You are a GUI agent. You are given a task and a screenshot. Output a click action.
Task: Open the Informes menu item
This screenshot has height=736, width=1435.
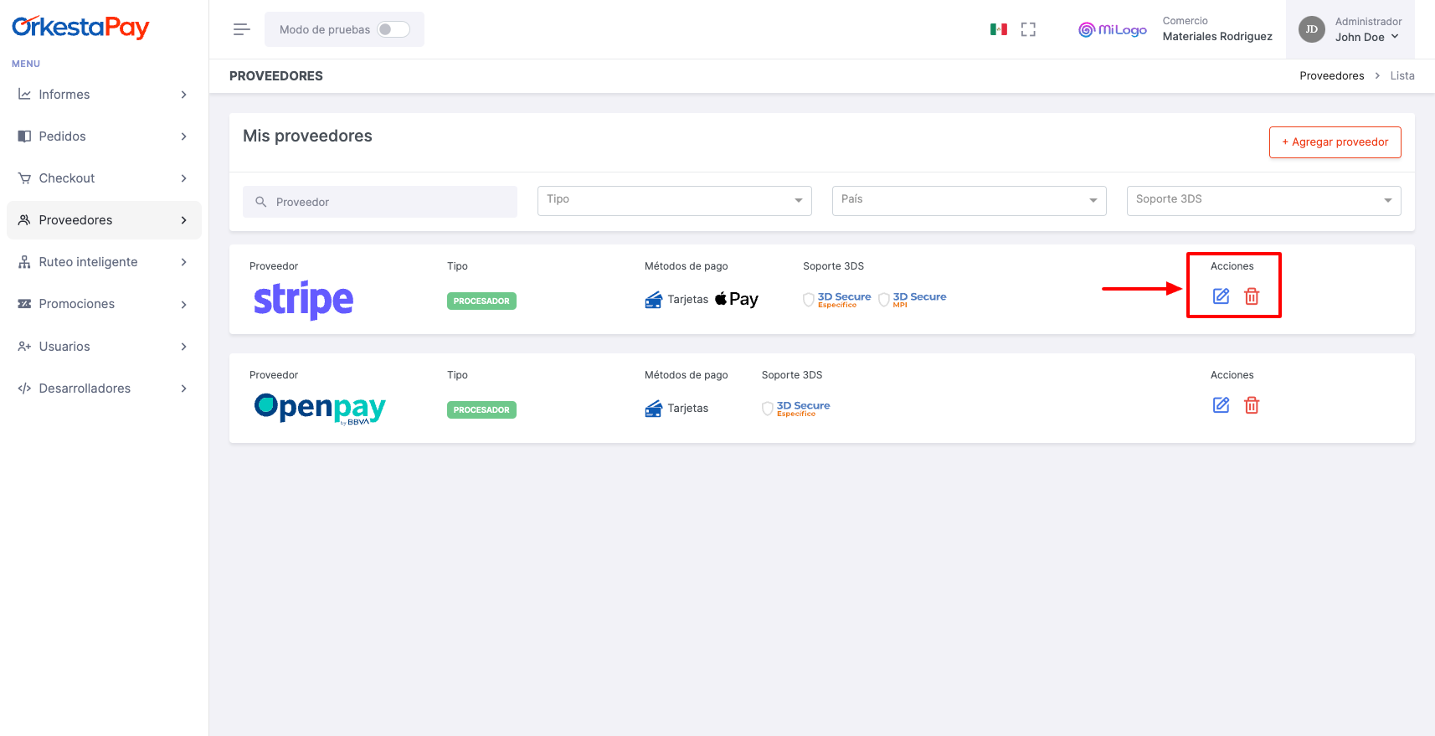(104, 95)
